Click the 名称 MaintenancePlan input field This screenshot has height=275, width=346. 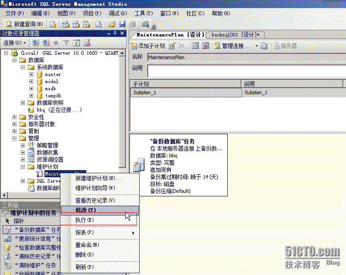[246, 57]
